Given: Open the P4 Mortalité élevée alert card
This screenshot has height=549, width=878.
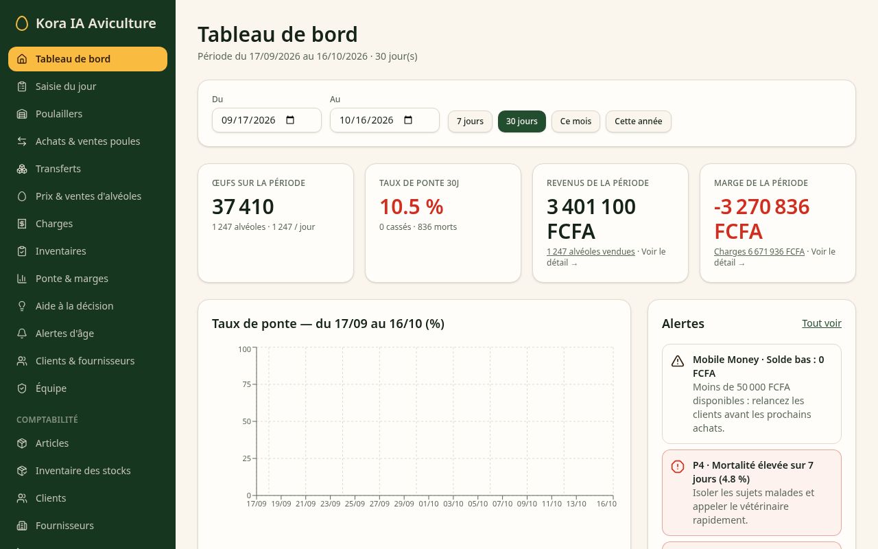Looking at the screenshot, I should [752, 493].
